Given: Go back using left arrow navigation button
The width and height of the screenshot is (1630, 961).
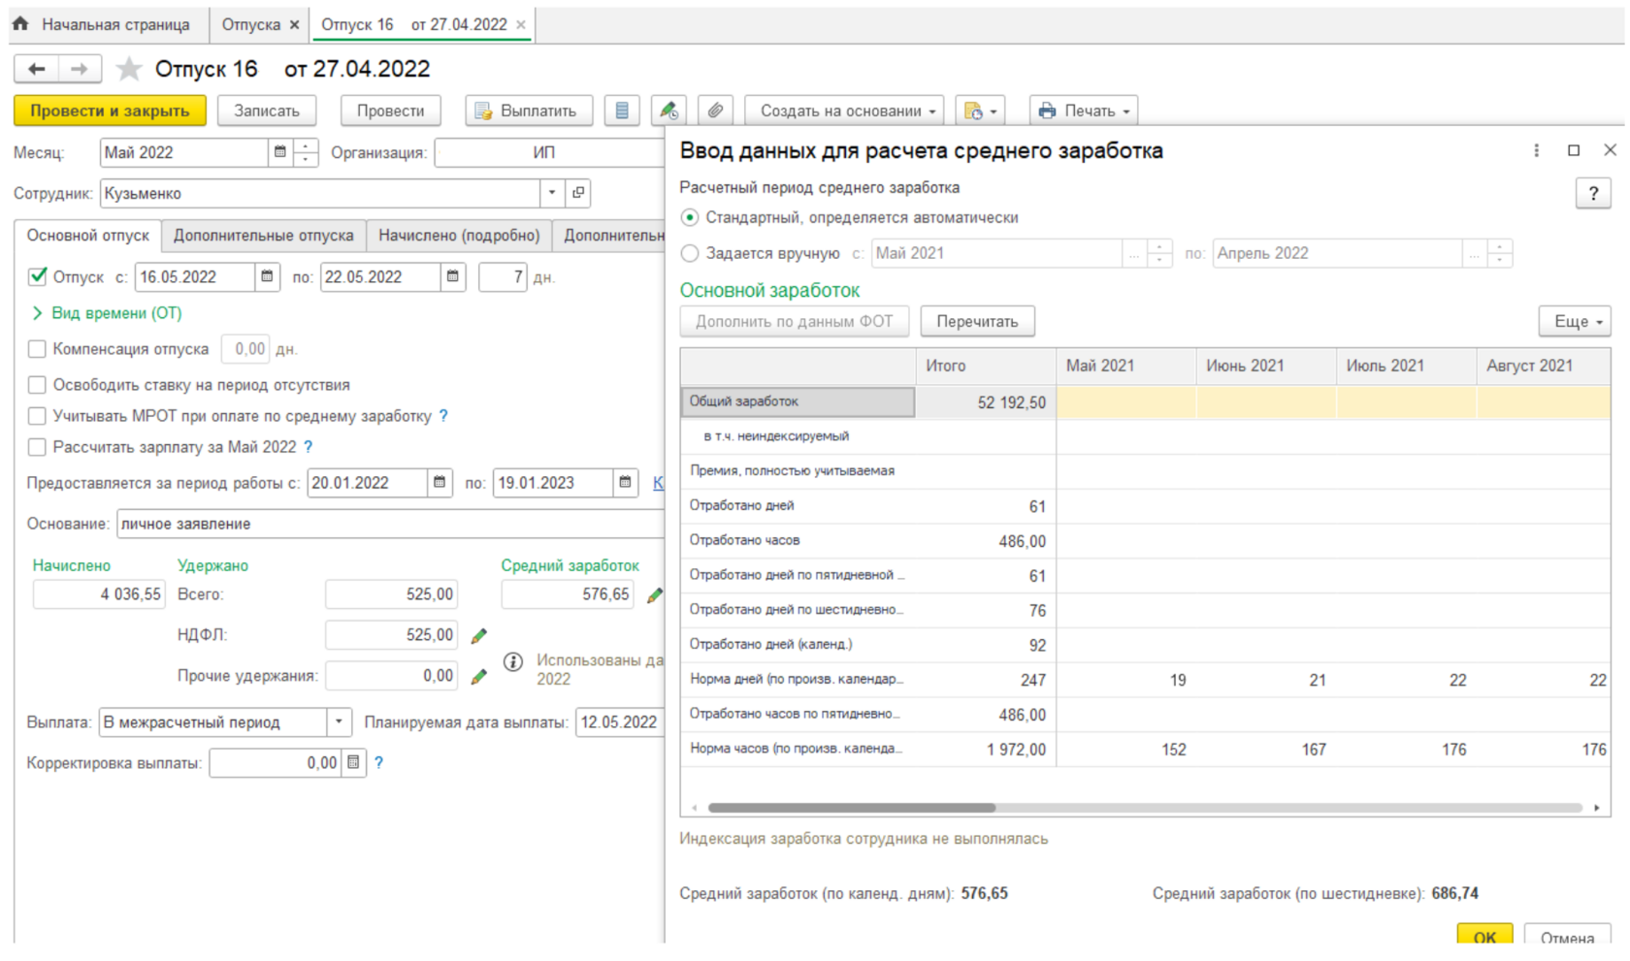Looking at the screenshot, I should [37, 69].
